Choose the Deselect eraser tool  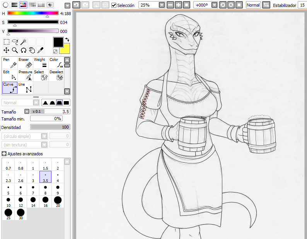(56, 75)
